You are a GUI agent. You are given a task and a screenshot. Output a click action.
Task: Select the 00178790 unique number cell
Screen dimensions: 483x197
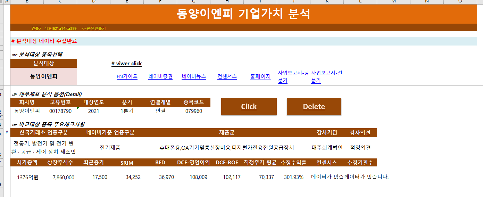tap(60, 111)
